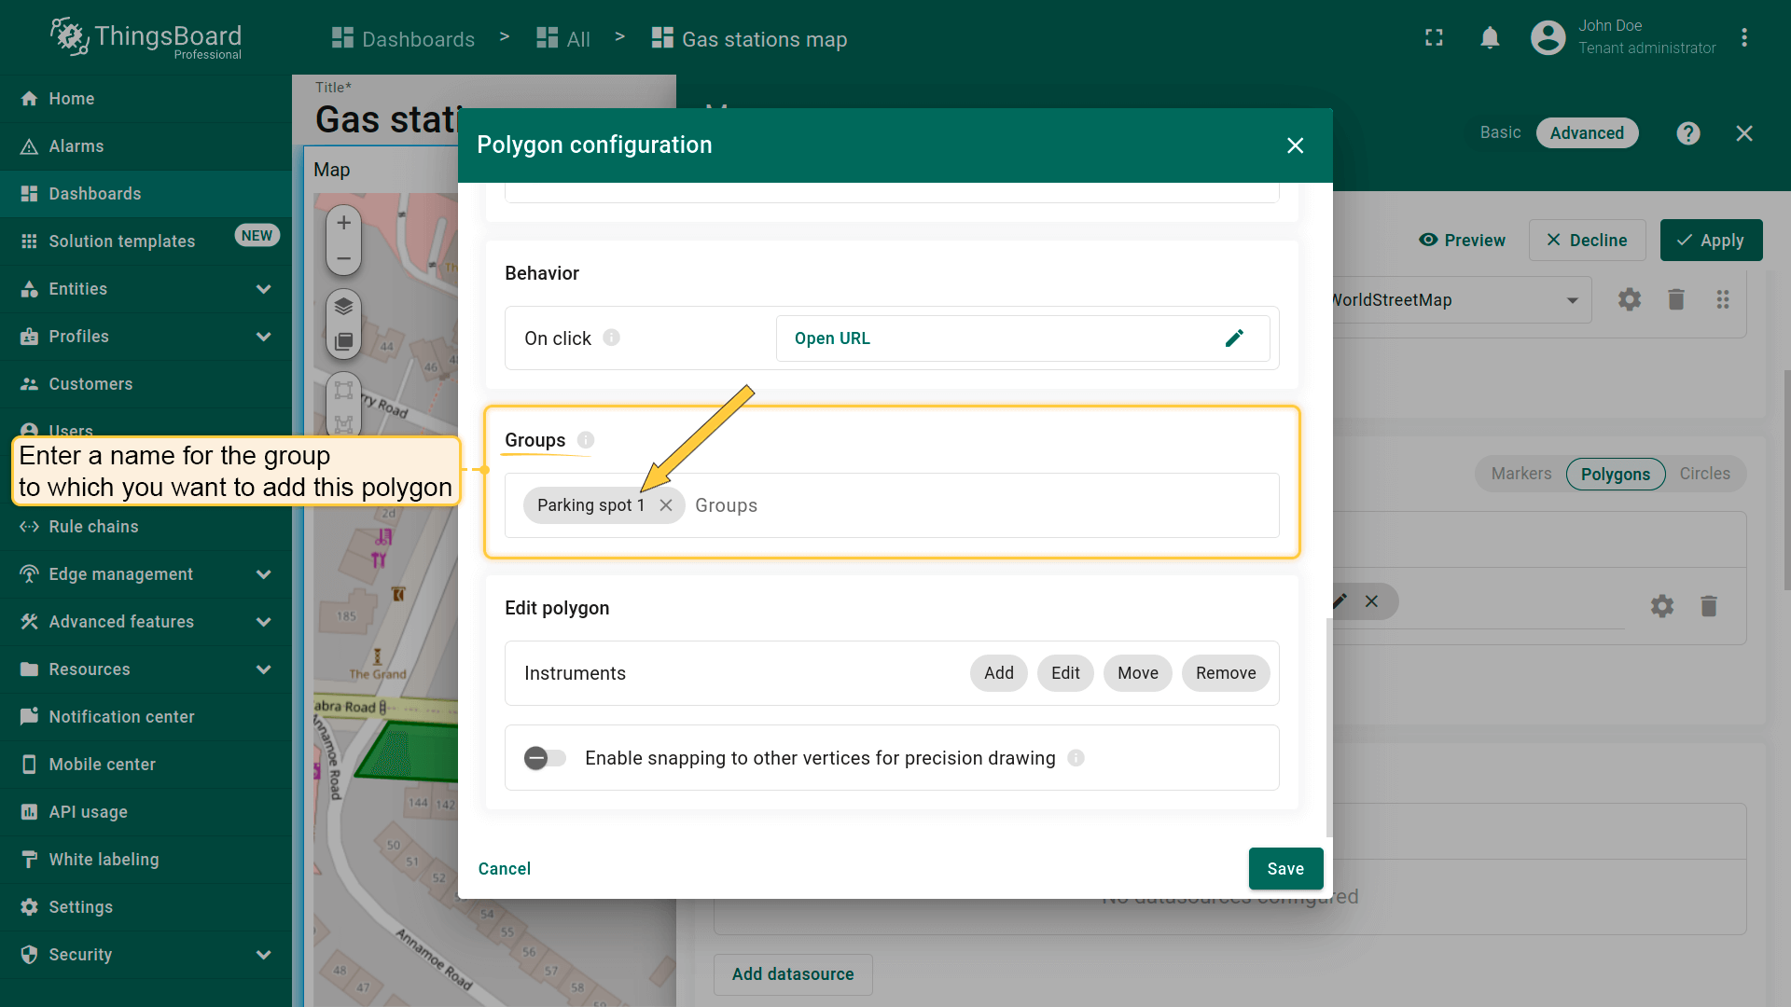Open the top-right three-dot user menu
The height and width of the screenshot is (1007, 1791).
(x=1743, y=38)
